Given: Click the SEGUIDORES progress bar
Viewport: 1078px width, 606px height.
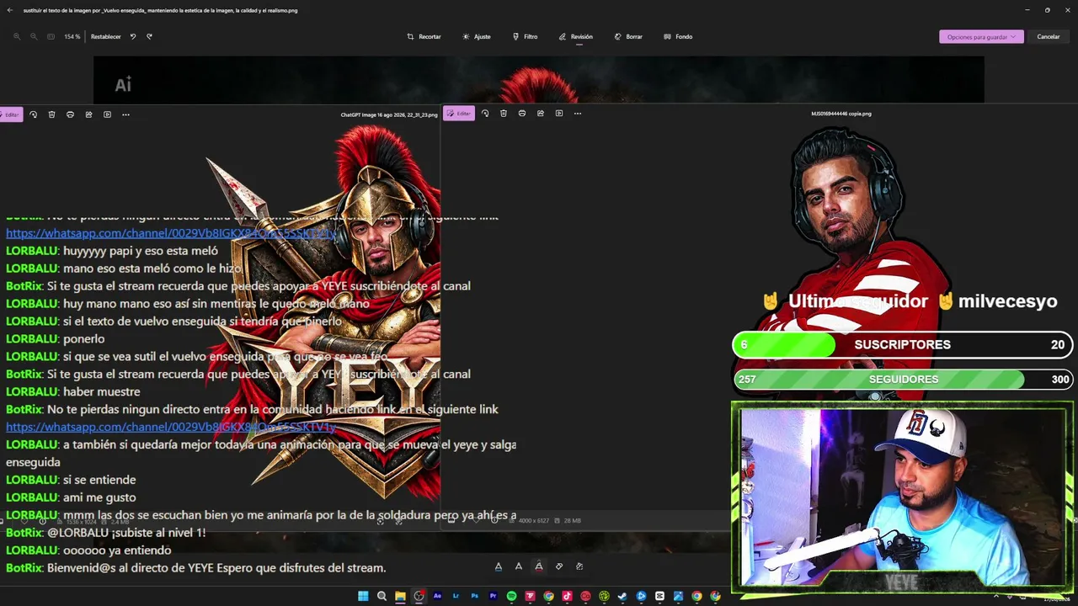Looking at the screenshot, I should (x=903, y=380).
